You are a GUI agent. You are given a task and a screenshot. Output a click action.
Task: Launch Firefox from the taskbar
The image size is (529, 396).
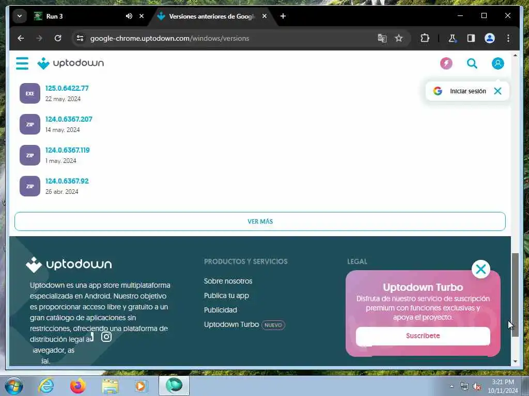(x=78, y=386)
